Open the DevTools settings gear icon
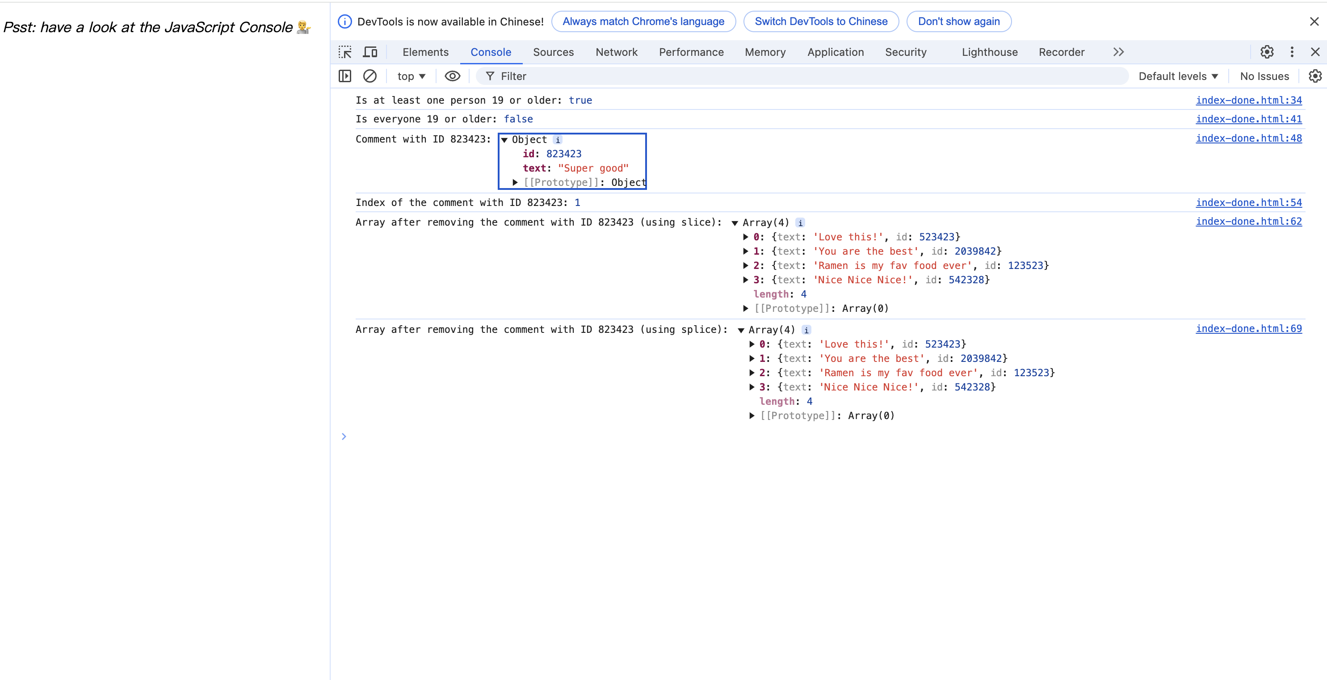The height and width of the screenshot is (680, 1327). pos(1267,52)
